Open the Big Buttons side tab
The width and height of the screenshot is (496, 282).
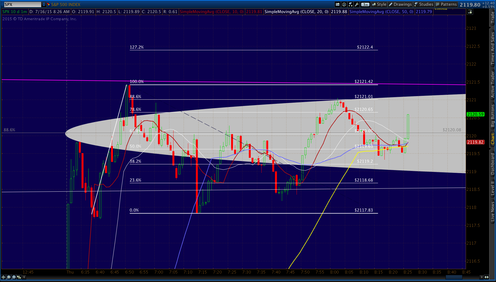coord(493,115)
